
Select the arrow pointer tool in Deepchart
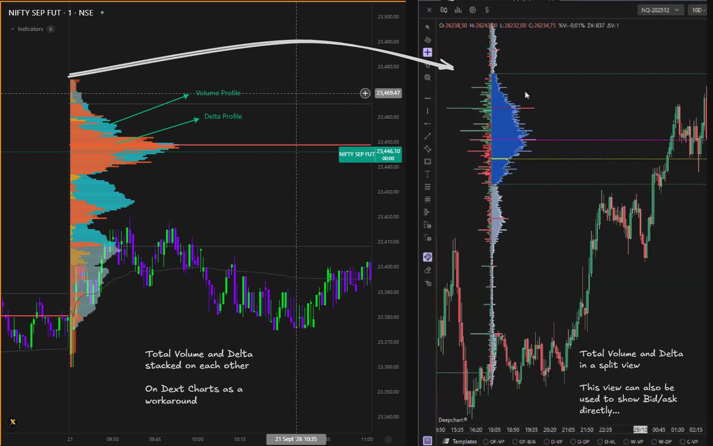click(427, 27)
